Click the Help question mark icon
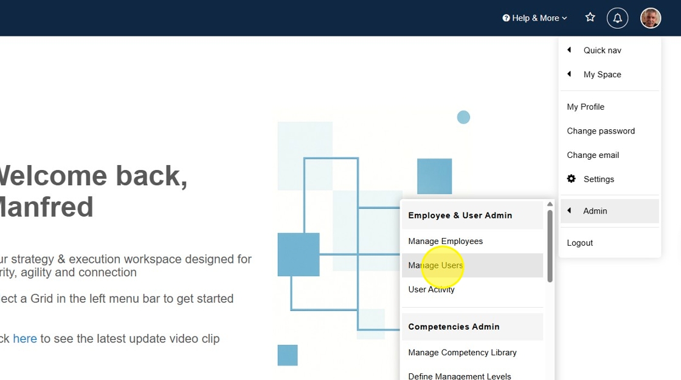 coord(506,18)
